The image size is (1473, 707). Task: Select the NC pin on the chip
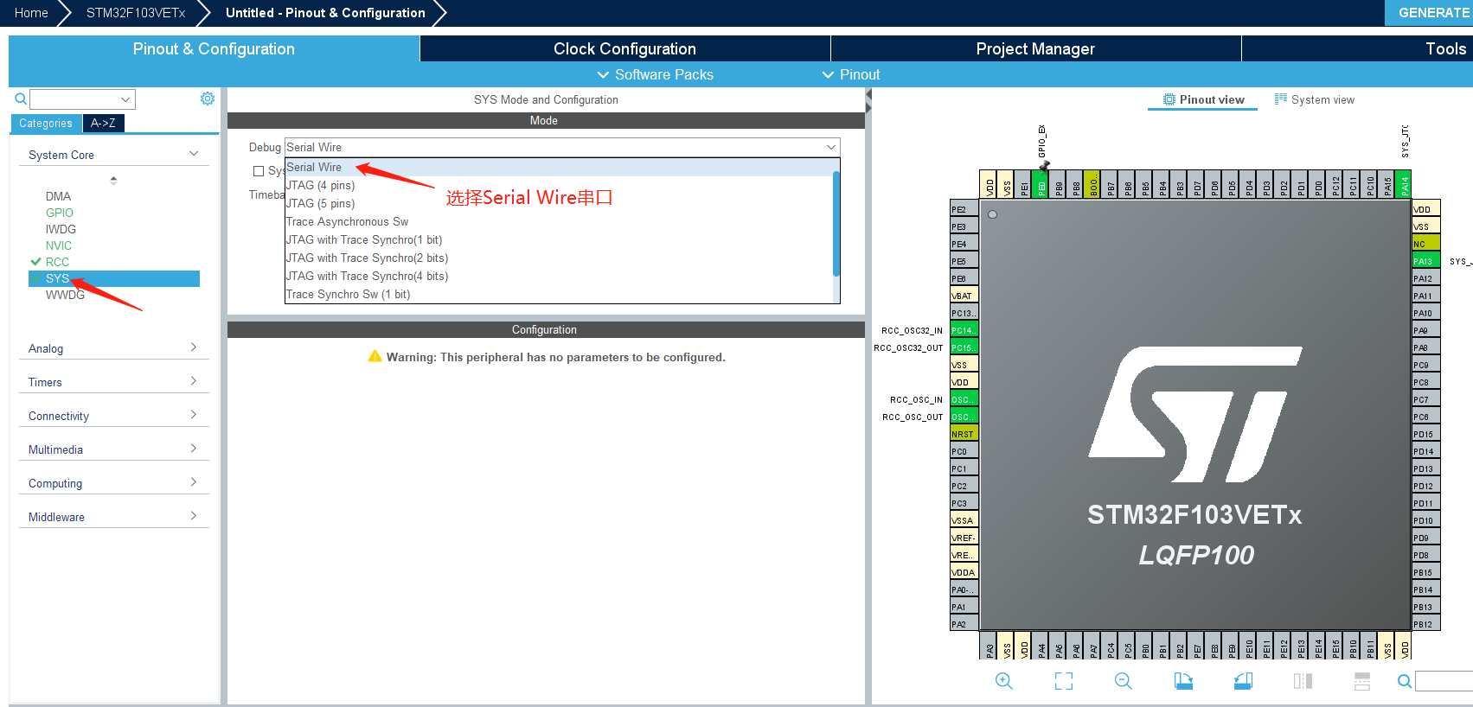point(1425,244)
